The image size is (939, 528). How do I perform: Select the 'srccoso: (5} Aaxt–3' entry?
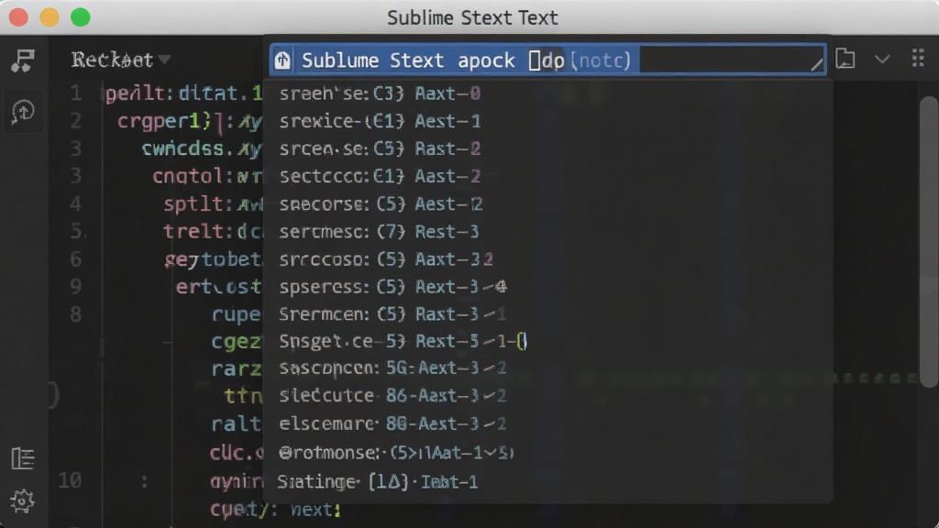point(548,259)
